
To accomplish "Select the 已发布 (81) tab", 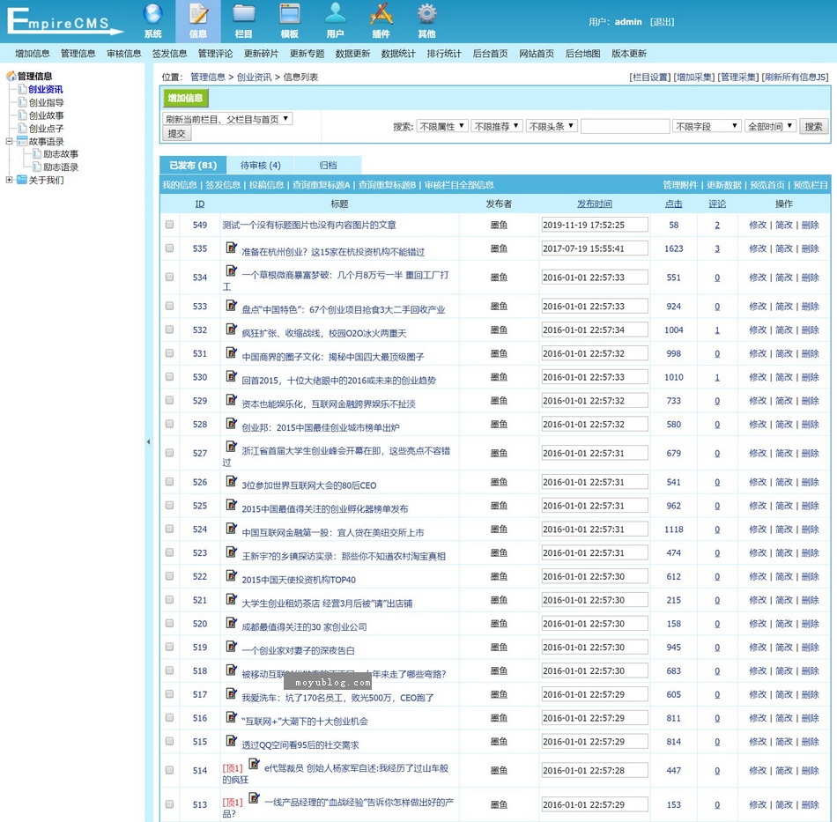I will [193, 165].
